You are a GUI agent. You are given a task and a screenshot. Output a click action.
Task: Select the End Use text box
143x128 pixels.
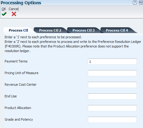pos(112,96)
